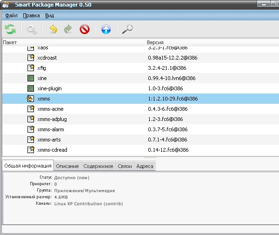The width and height of the screenshot is (279, 235).
Task: Click the status icon beside xmms-arts
Action: coord(31,140)
